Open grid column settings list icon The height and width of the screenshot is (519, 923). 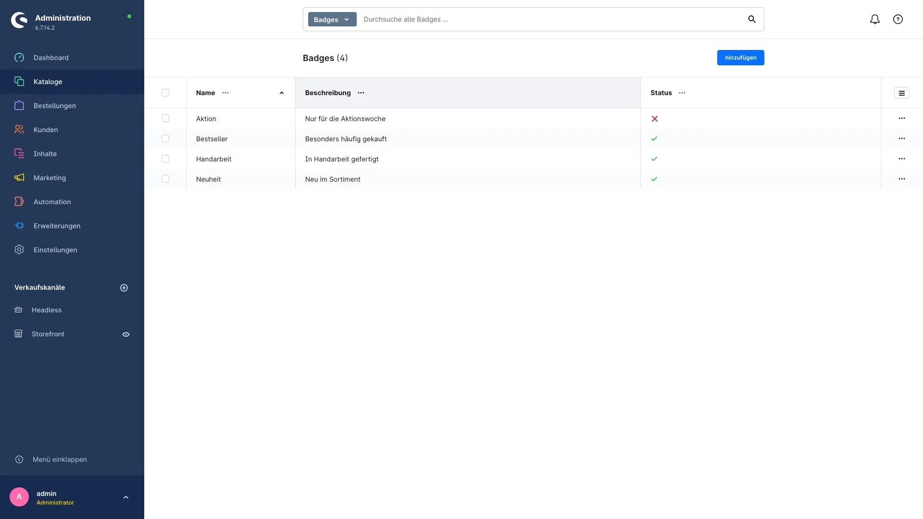[x=902, y=93]
